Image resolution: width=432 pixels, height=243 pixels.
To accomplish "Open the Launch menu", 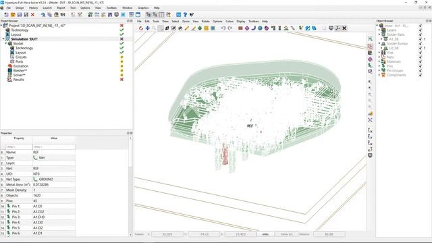I will coord(47,8).
